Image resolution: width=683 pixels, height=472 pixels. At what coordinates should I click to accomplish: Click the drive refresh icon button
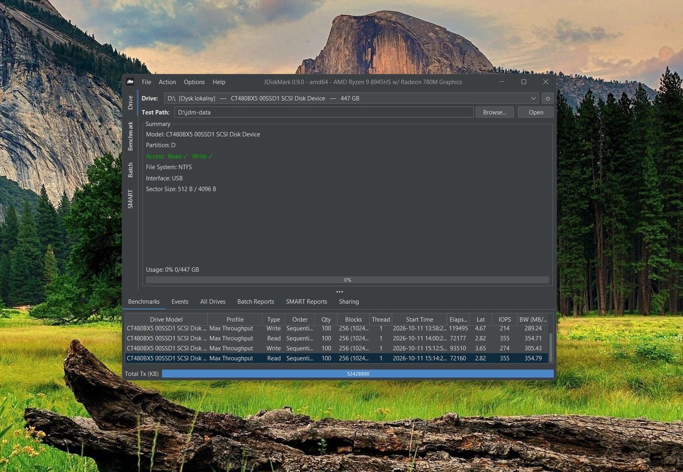[x=547, y=98]
